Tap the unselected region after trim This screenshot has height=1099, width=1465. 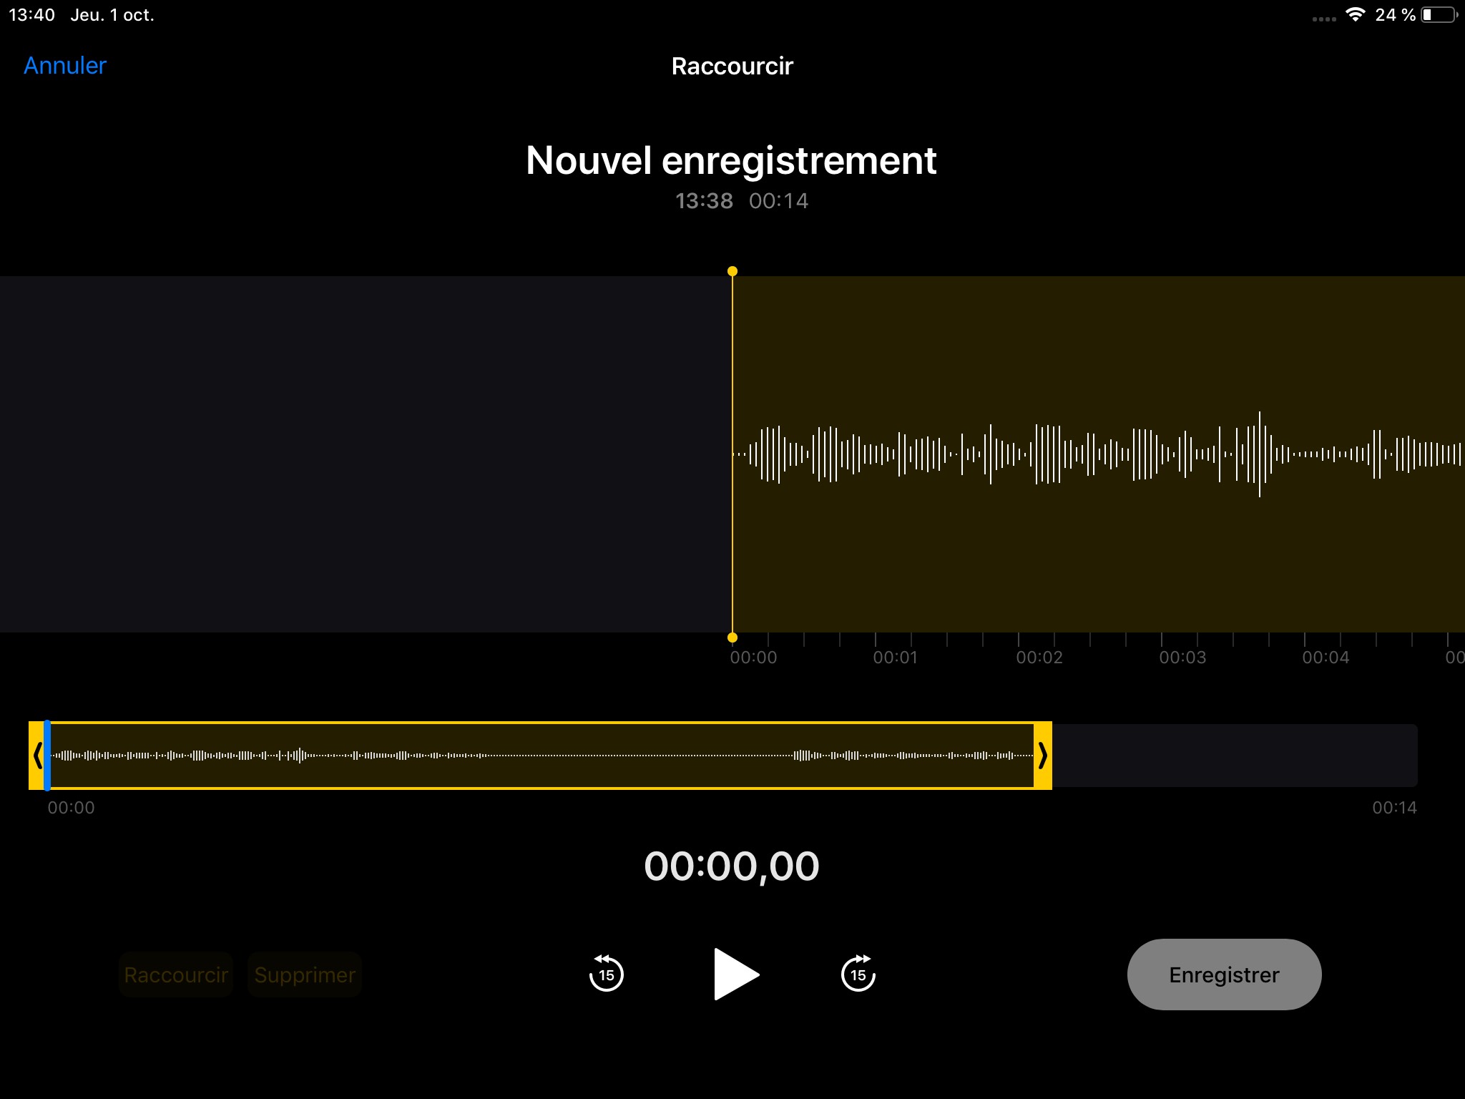pos(1234,755)
